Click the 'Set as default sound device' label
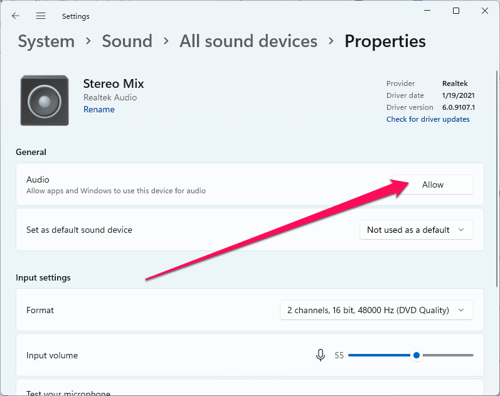 point(79,230)
